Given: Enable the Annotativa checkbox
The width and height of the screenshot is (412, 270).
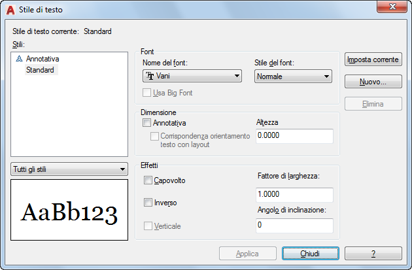Looking at the screenshot, I should tap(146, 122).
